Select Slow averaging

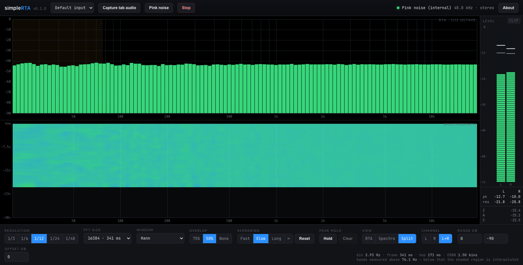tap(261, 239)
